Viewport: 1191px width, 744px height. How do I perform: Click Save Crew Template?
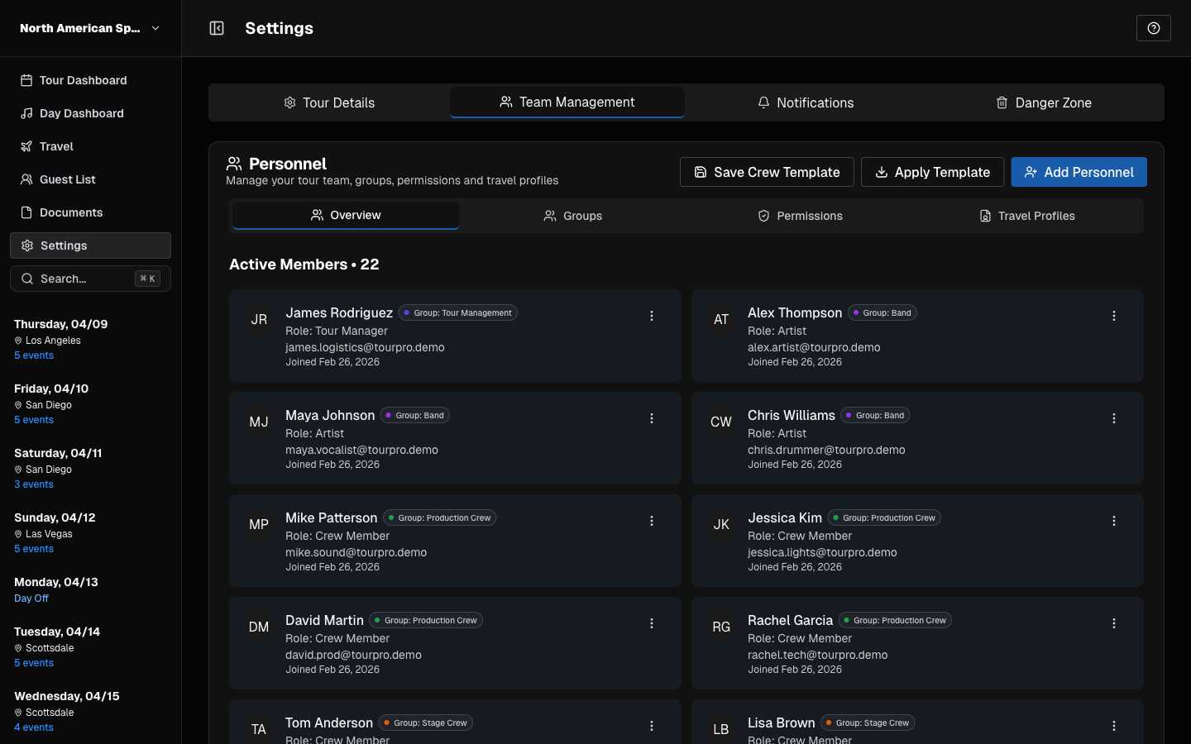[766, 172]
